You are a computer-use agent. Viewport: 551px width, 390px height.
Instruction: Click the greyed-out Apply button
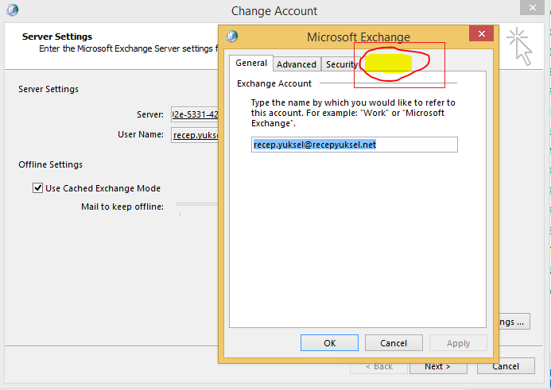tap(458, 343)
